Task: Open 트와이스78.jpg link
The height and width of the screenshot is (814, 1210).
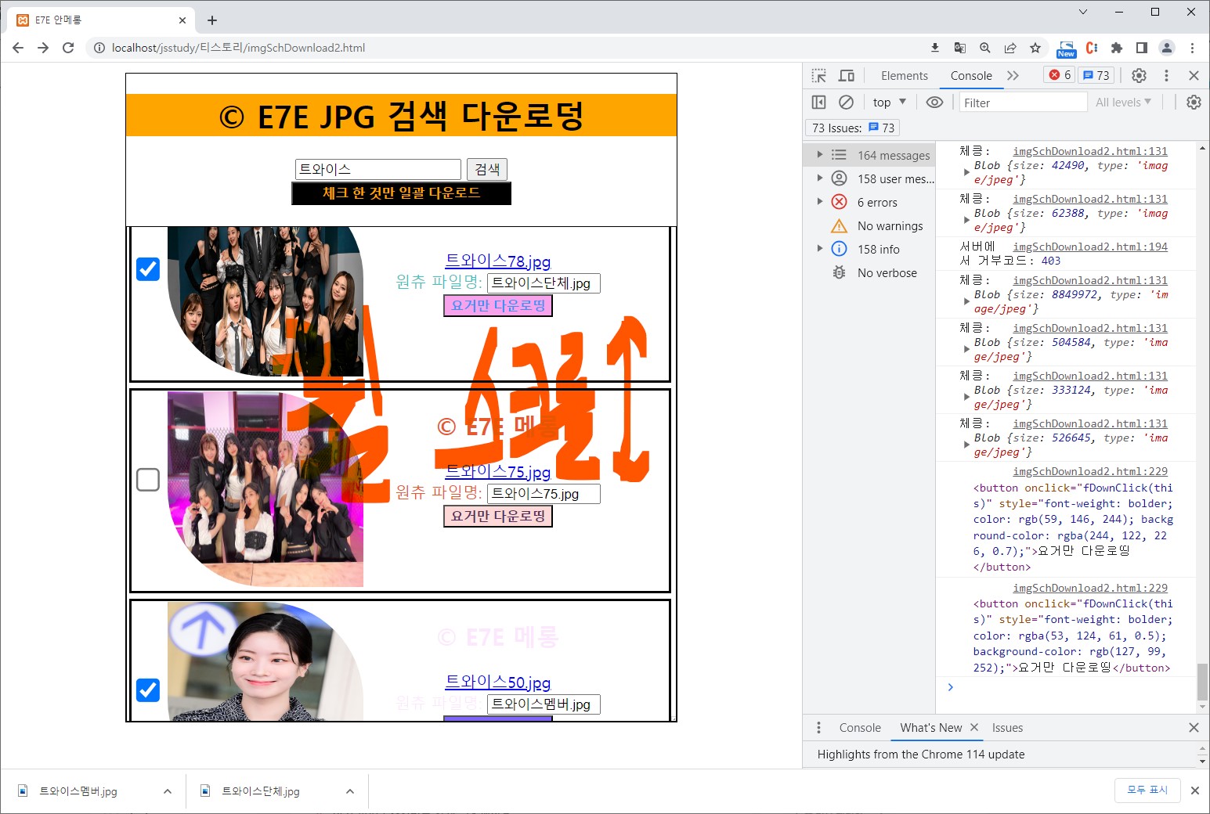Action: pyautogui.click(x=498, y=261)
